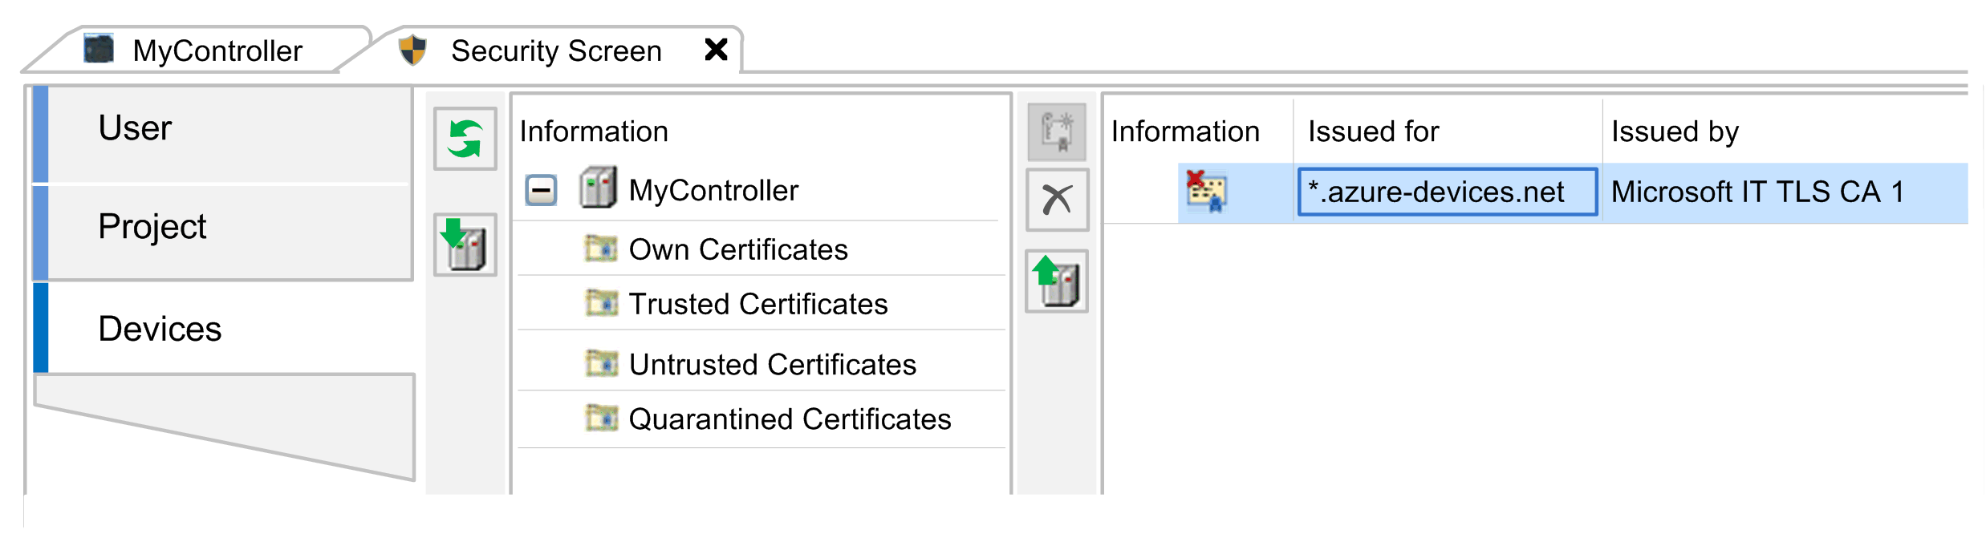This screenshot has width=1986, height=534.
Task: Click the invalid certificate icon in row
Action: click(x=1206, y=192)
